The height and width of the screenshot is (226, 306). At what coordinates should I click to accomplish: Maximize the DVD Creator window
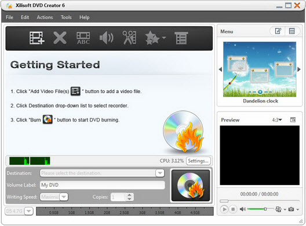pyautogui.click(x=288, y=5)
